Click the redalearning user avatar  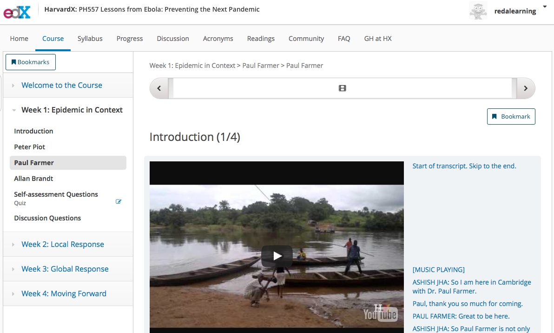478,11
